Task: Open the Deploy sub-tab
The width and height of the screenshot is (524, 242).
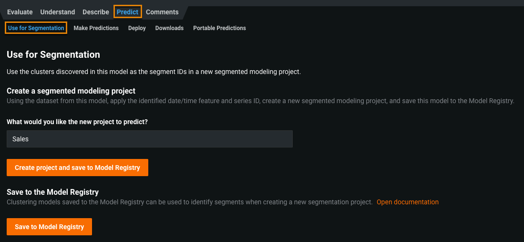Action: [x=137, y=28]
